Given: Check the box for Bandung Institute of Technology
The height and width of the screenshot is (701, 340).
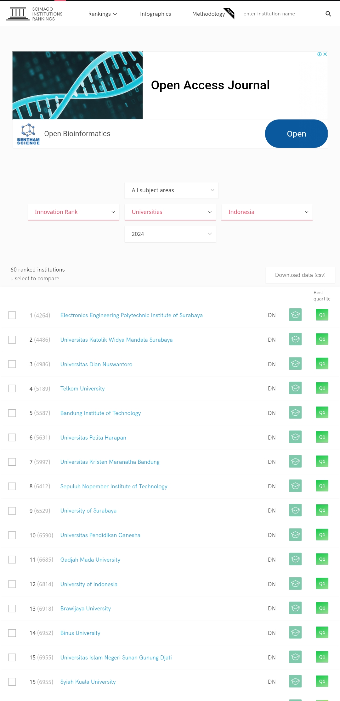Looking at the screenshot, I should click(x=12, y=413).
